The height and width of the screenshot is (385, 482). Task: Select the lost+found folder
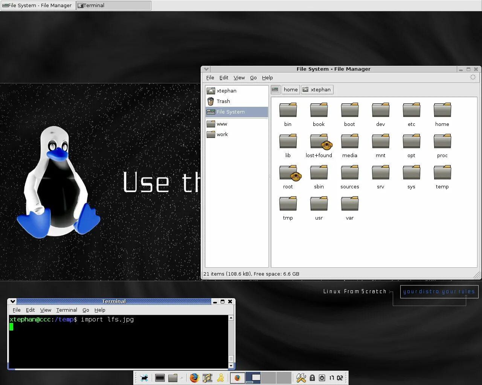pos(319,146)
